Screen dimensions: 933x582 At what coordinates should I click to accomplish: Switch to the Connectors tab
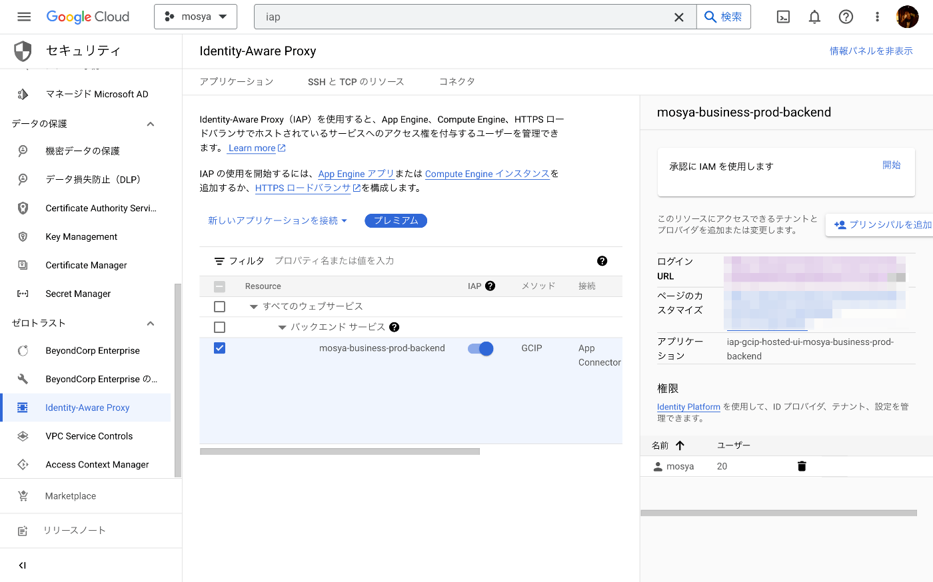point(457,81)
